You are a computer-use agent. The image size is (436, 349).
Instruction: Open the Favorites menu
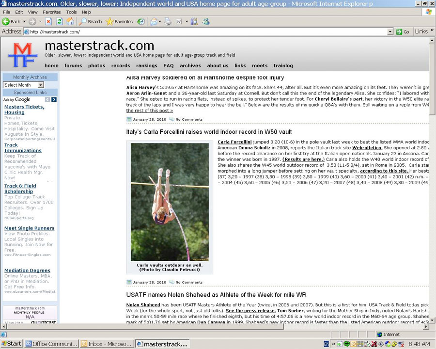[52, 12]
